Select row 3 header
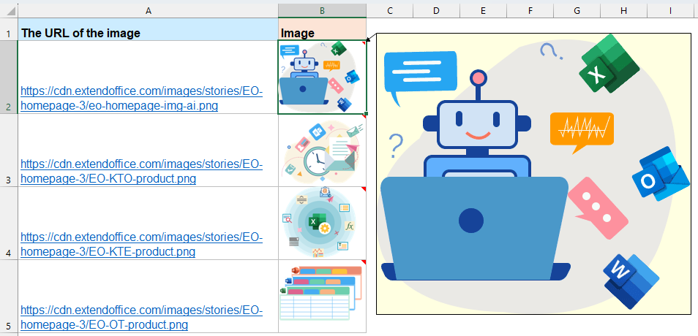This screenshot has height=336, width=698. click(x=8, y=150)
